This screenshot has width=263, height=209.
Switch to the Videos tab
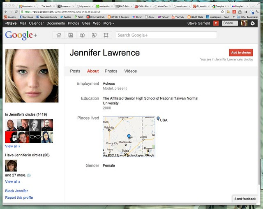130,71
